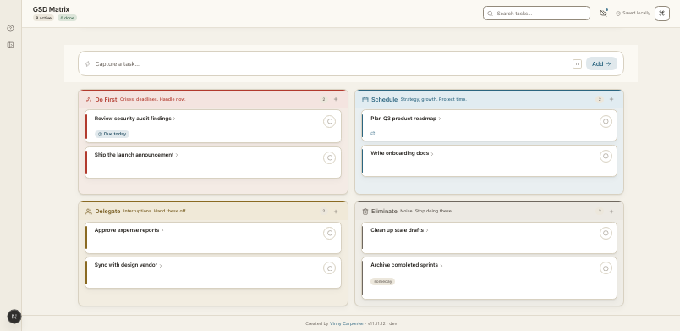Click the n shortcut key badge
Screen dimensions: 680x331
pyautogui.click(x=577, y=63)
